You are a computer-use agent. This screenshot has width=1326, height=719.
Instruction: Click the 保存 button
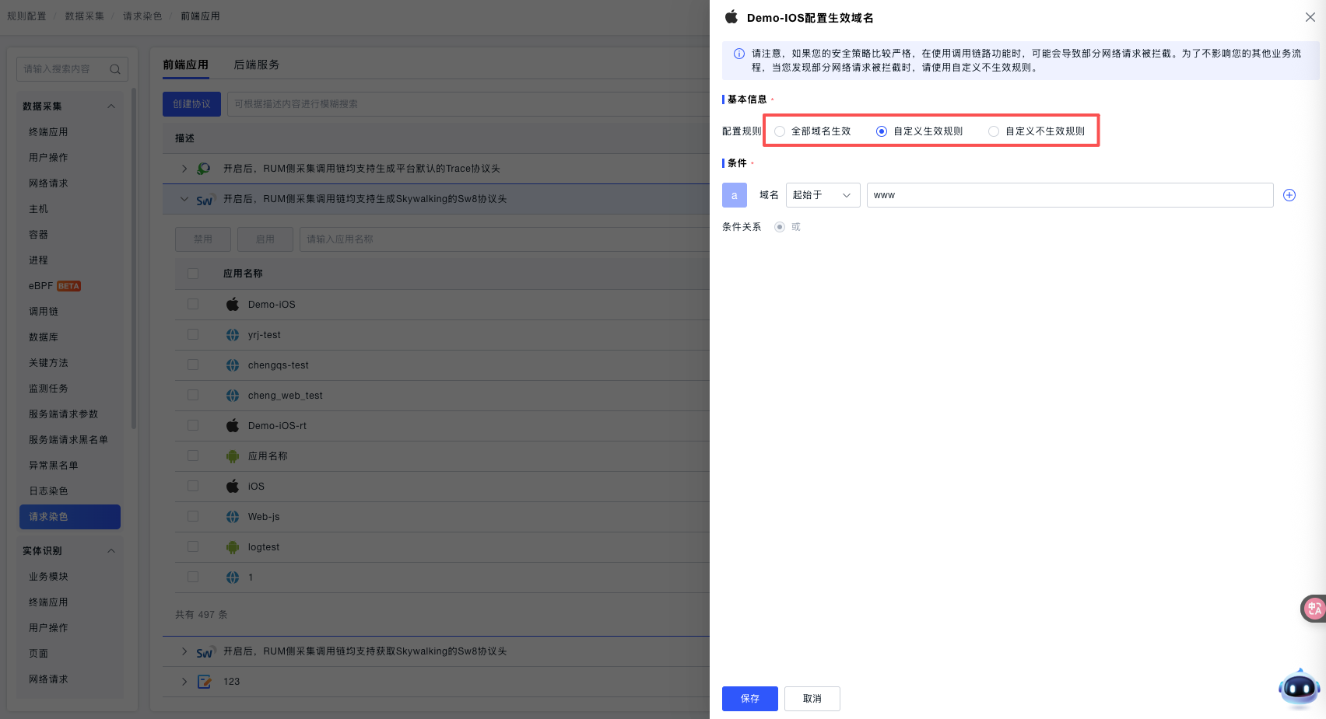coord(749,699)
